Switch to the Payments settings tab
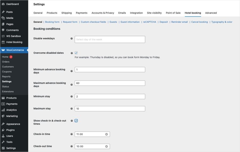Screen dimensions: 240x152 pyautogui.click(x=82, y=13)
